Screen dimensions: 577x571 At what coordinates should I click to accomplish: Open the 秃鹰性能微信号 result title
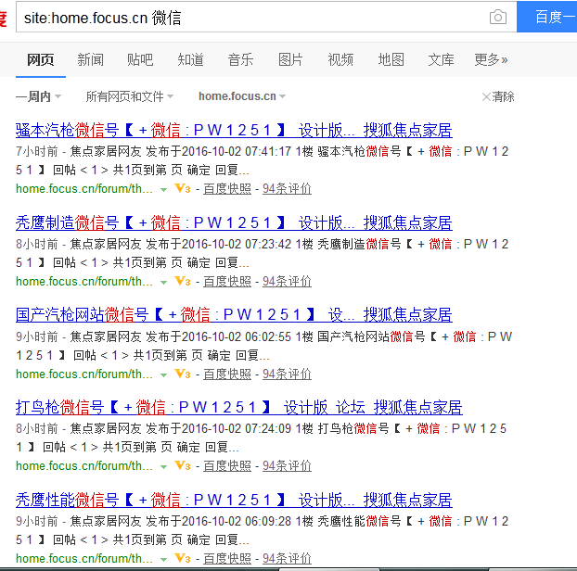(x=234, y=500)
